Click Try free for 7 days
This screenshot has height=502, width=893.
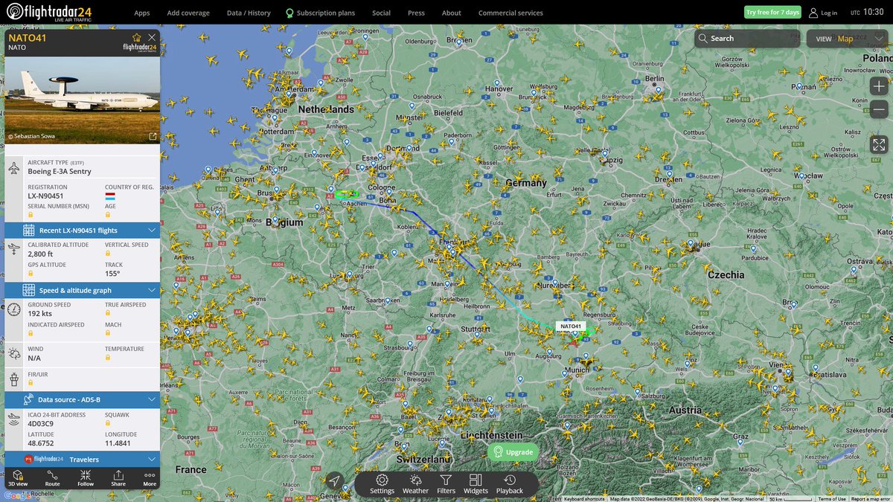(773, 12)
